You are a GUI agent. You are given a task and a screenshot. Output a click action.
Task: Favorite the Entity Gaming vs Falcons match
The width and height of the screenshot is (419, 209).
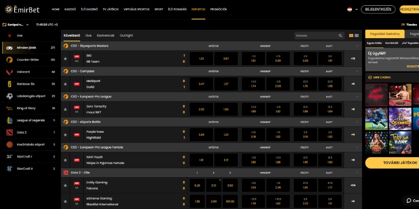65,185
